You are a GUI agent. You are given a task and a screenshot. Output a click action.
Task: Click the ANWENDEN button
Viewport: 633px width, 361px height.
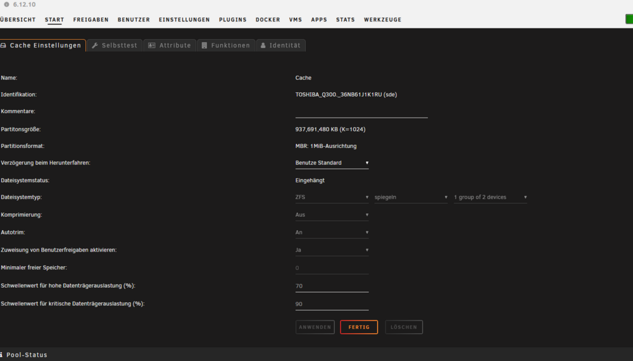(x=315, y=327)
